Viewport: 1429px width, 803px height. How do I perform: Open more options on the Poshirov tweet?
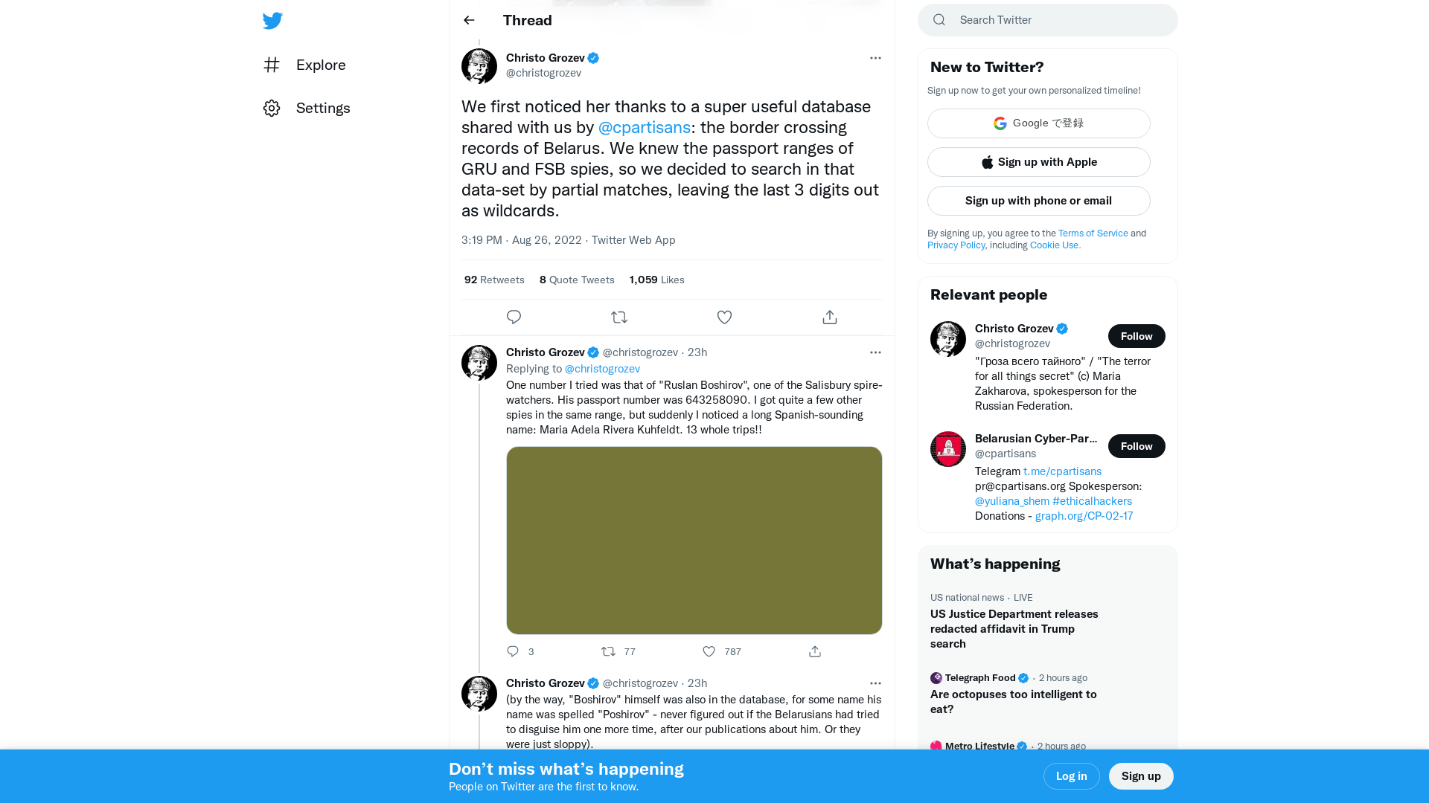875,683
